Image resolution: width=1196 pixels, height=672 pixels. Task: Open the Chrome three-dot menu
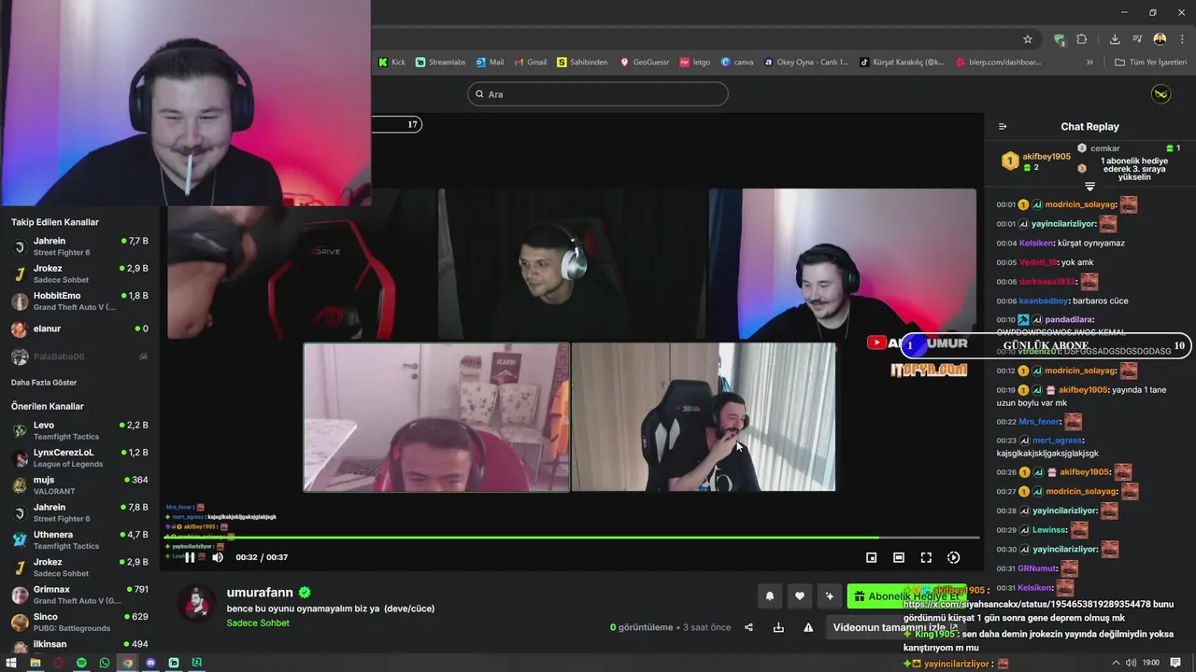click(x=1182, y=39)
